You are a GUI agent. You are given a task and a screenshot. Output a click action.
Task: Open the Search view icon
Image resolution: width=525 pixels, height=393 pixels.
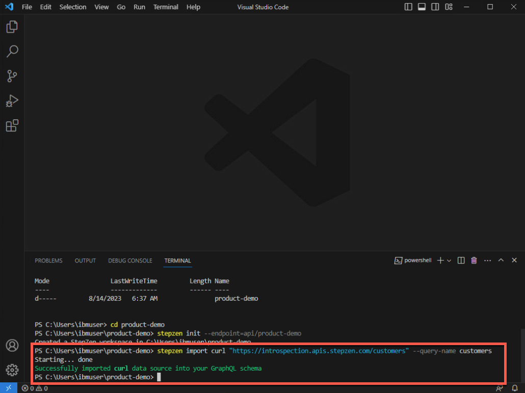click(12, 51)
